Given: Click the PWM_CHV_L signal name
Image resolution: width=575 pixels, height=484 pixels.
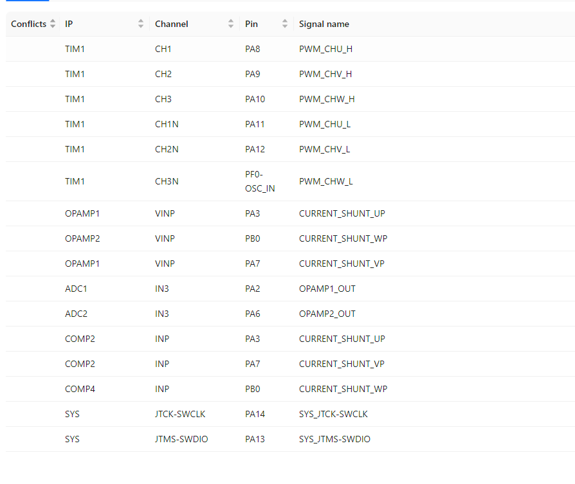Looking at the screenshot, I should point(325,149).
